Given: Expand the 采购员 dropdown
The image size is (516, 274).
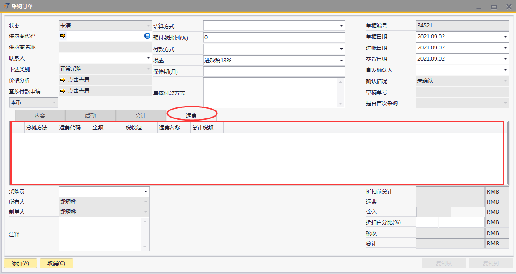Looking at the screenshot, I should (x=146, y=192).
